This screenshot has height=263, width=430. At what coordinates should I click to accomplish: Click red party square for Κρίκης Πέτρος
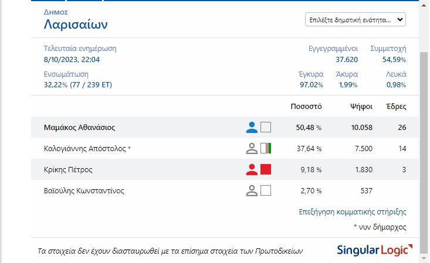click(x=266, y=169)
